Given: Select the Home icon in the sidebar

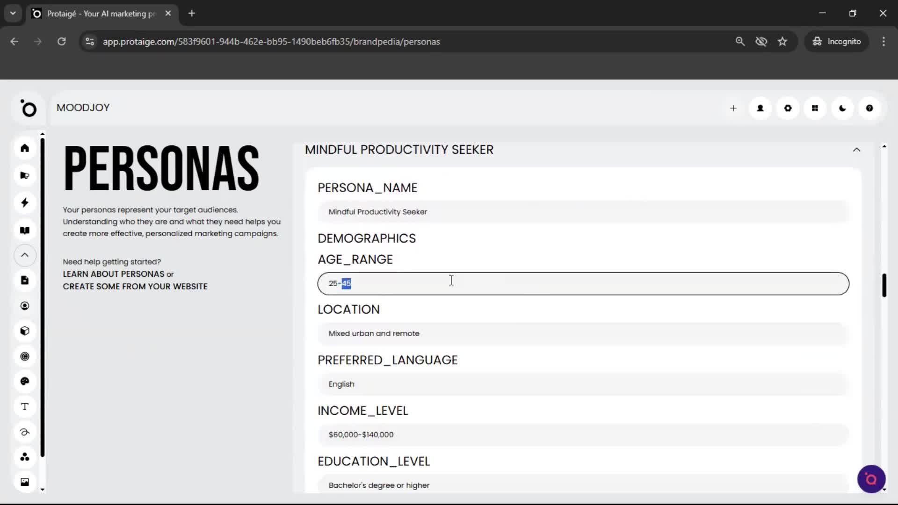Looking at the screenshot, I should 24,148.
